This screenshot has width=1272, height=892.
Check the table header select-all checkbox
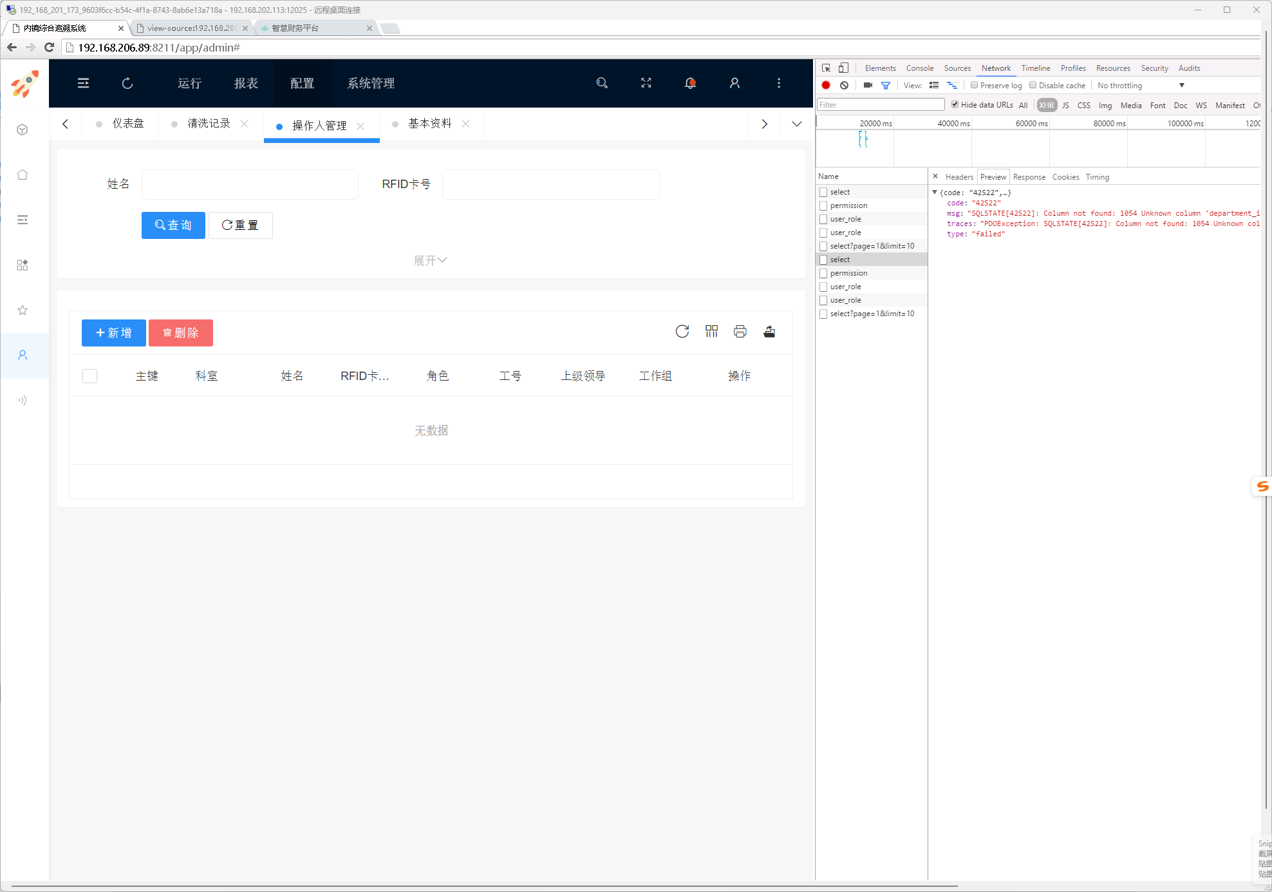[90, 376]
